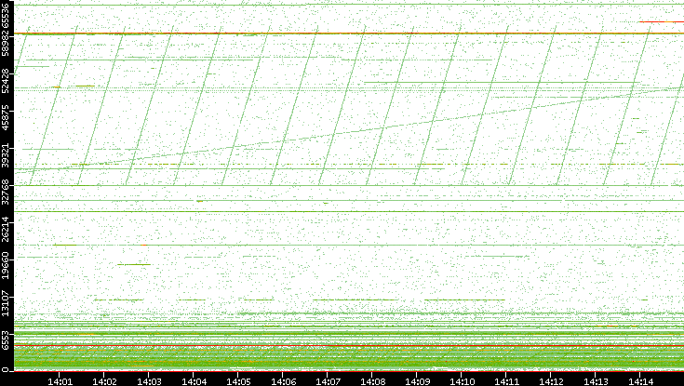The height and width of the screenshot is (386, 684).
Task: Select the 14:03 time axis label
Action: 149,381
